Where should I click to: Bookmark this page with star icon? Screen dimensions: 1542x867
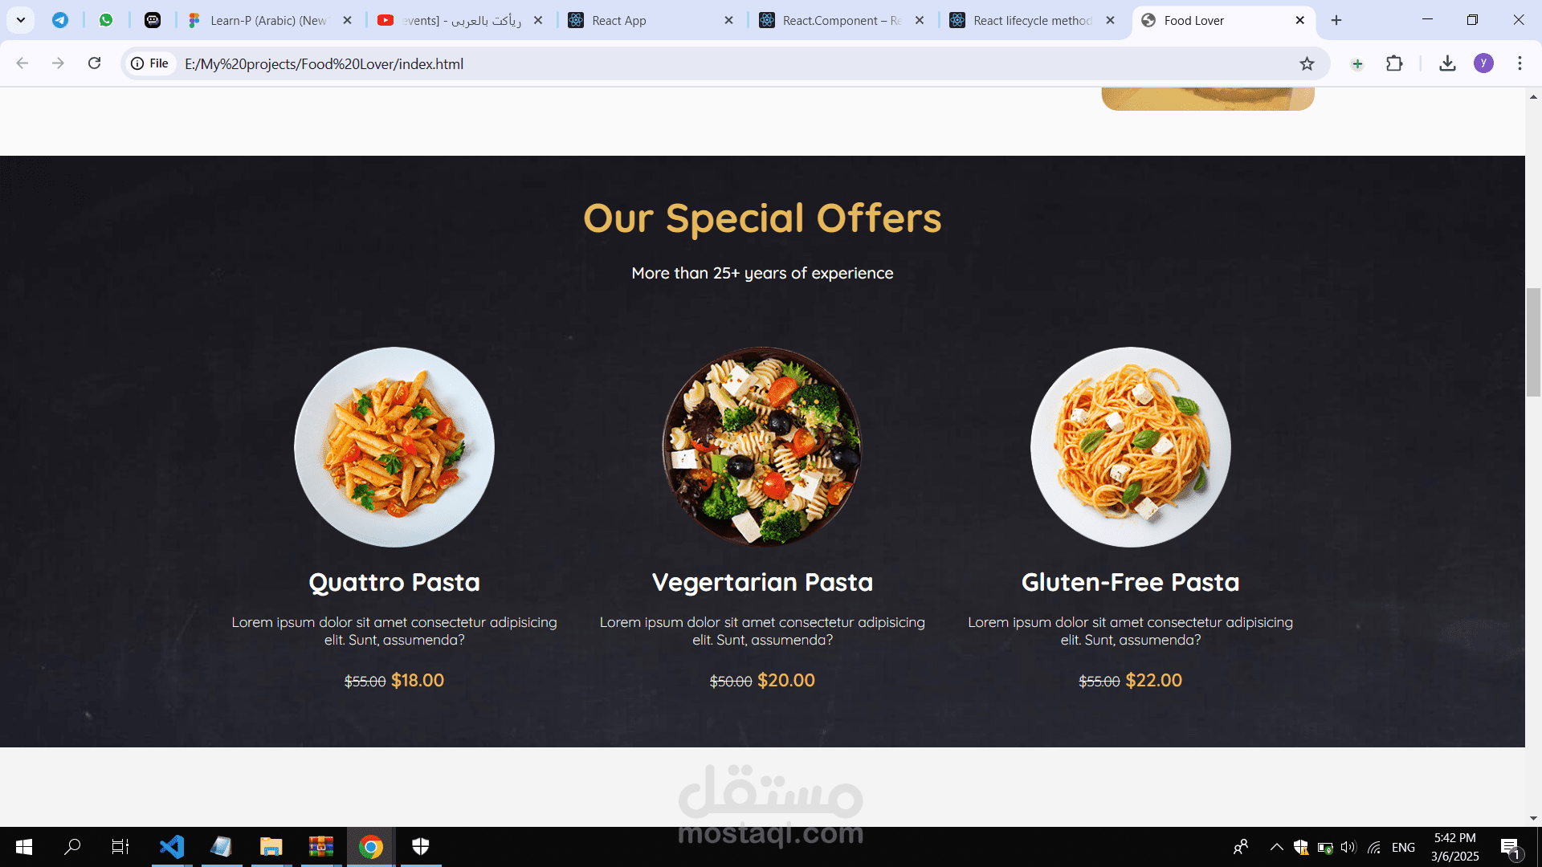coord(1307,63)
